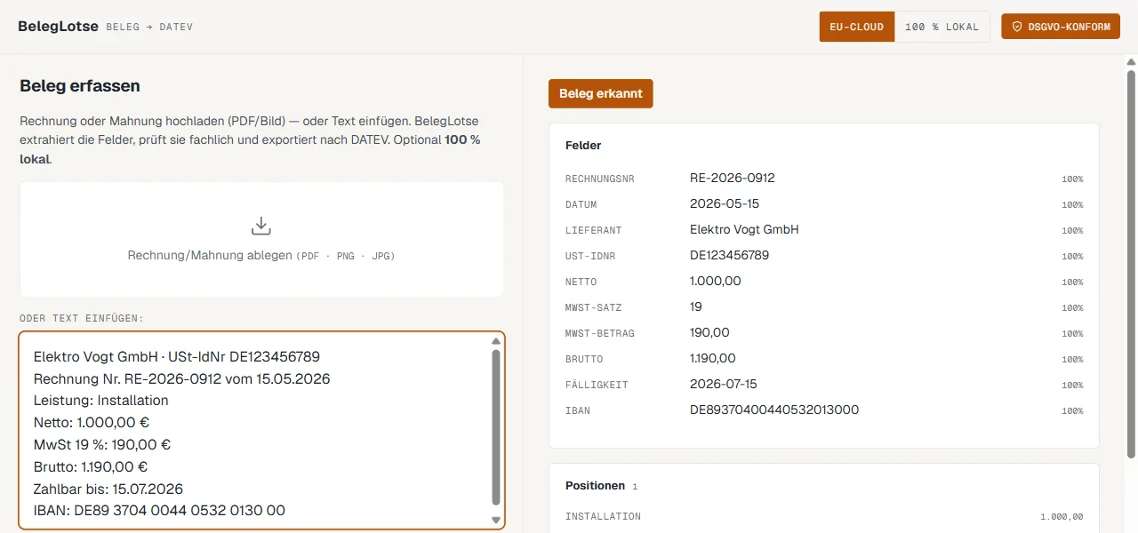
Task: Click the text area scrollbar thumb
Action: pyautogui.click(x=496, y=428)
